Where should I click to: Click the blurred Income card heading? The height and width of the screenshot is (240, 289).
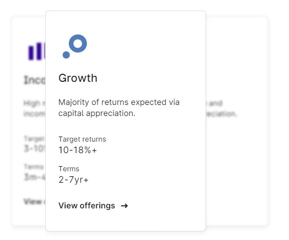tap(35, 80)
